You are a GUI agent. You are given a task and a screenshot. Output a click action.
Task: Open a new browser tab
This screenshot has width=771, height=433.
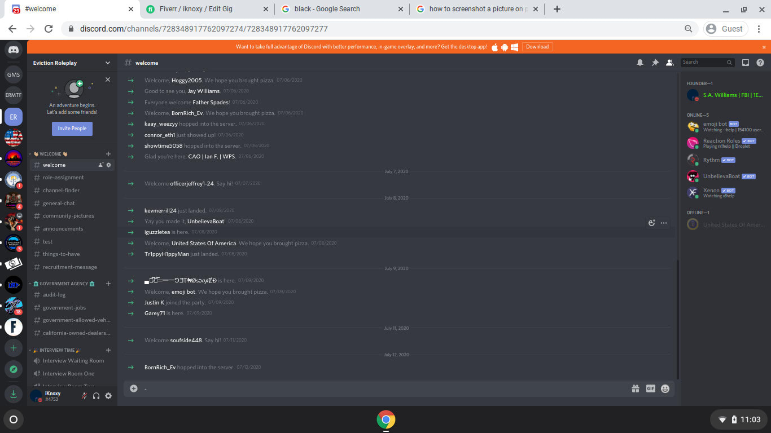pyautogui.click(x=557, y=9)
